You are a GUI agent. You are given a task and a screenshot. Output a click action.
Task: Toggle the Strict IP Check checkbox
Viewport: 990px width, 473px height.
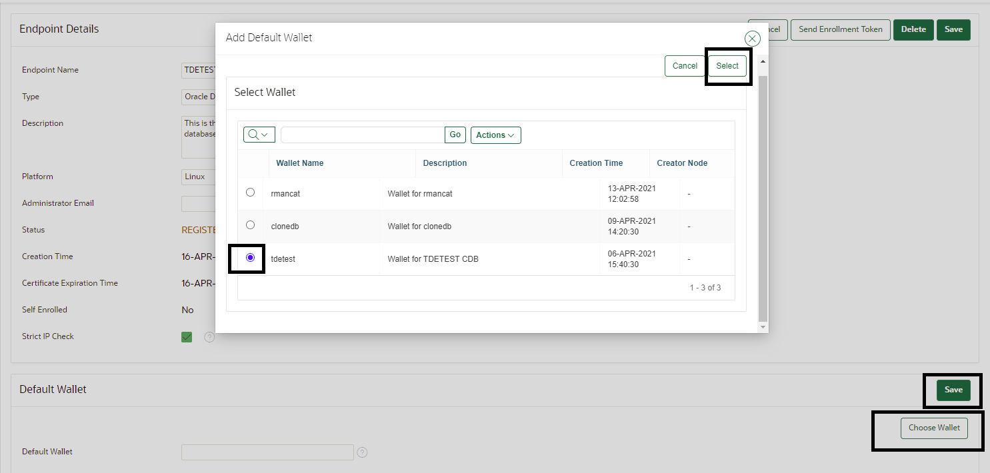pyautogui.click(x=187, y=336)
